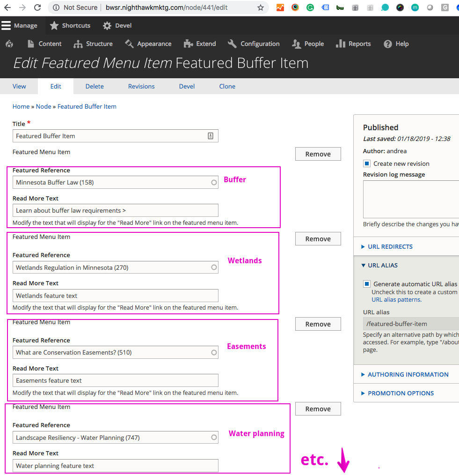Switch to the Revisions tab

pyautogui.click(x=141, y=87)
